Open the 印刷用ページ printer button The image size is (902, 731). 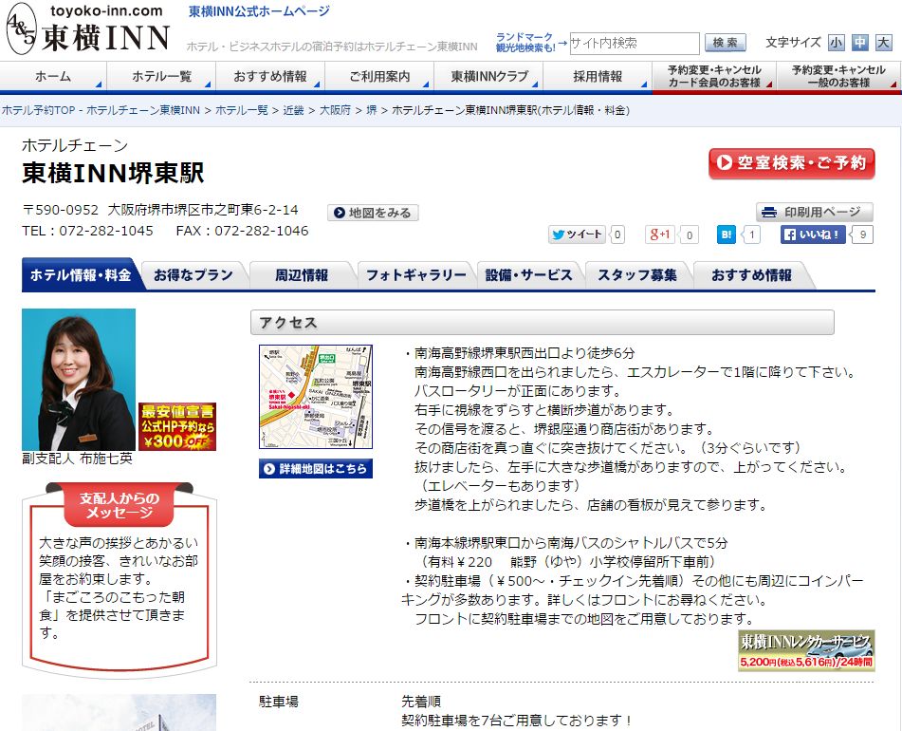(815, 212)
